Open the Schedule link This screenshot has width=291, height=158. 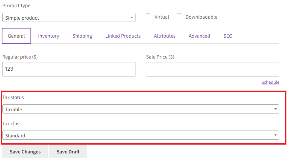pyautogui.click(x=270, y=82)
